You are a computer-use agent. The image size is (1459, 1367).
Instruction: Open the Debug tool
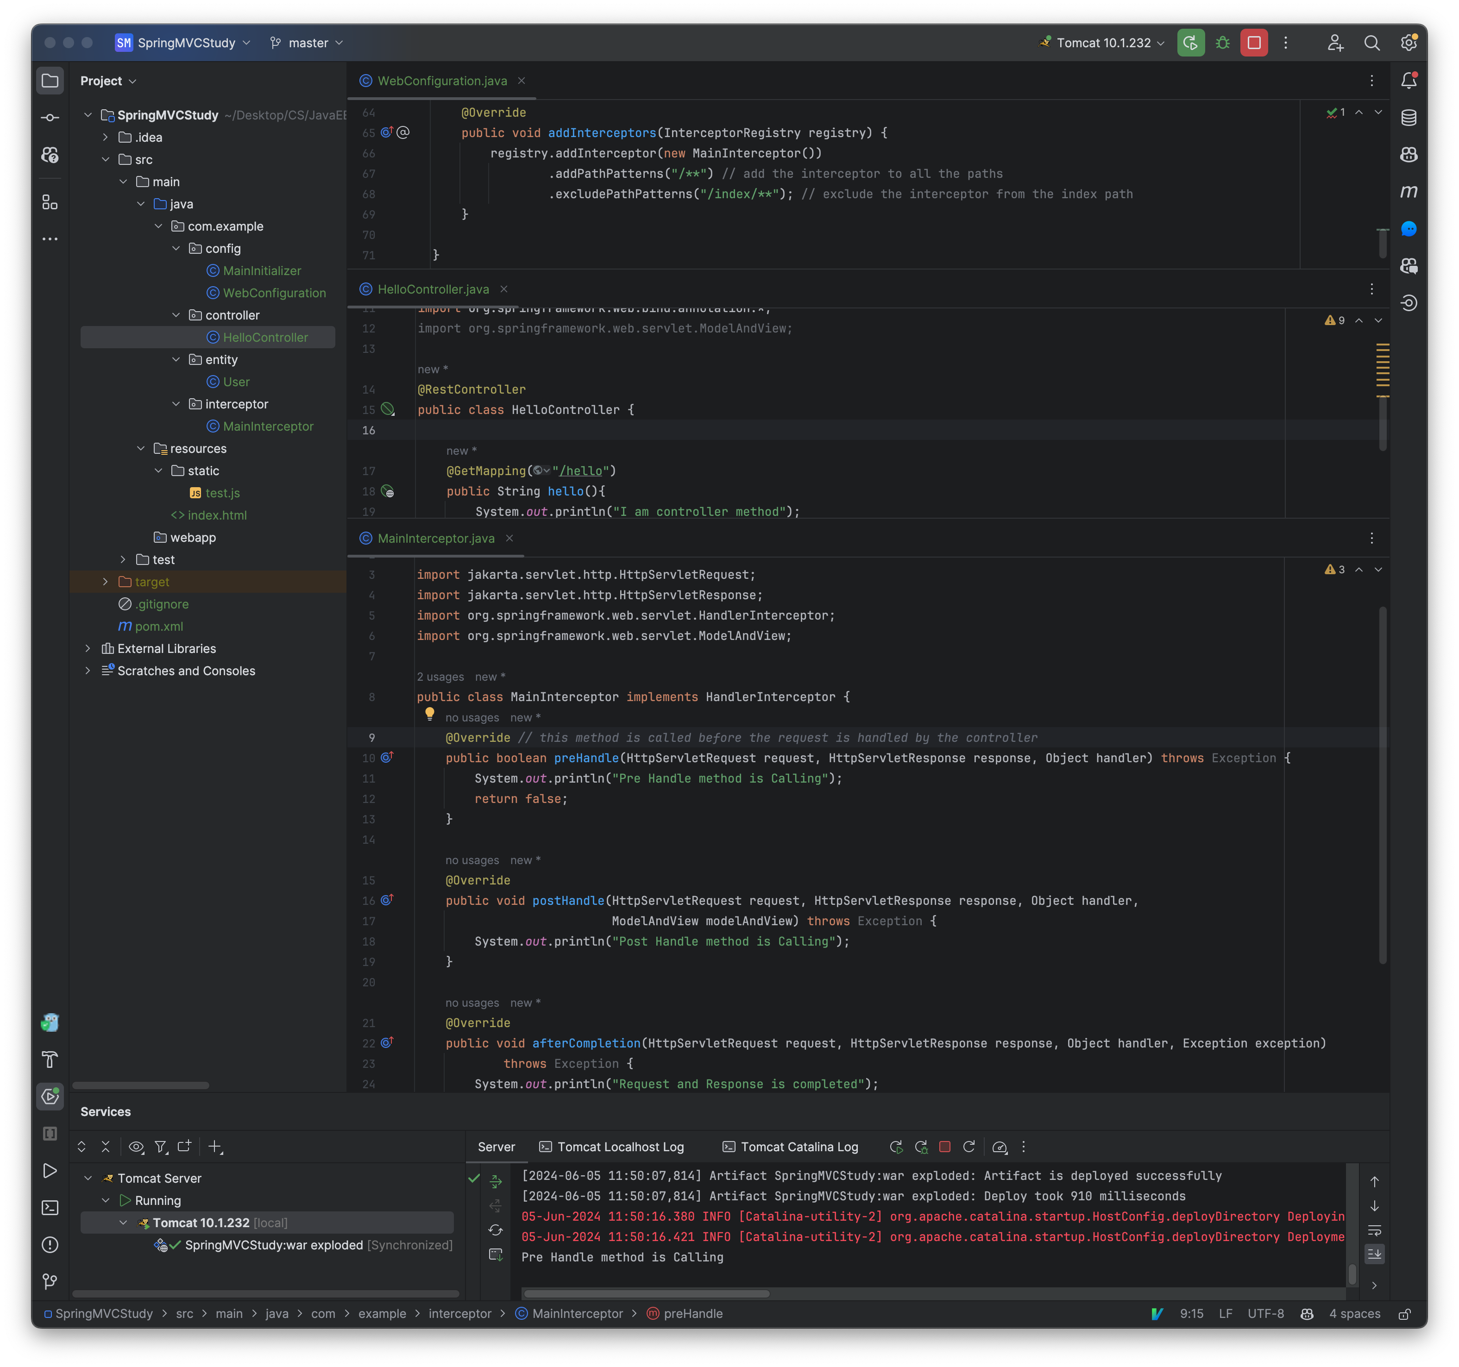1222,43
